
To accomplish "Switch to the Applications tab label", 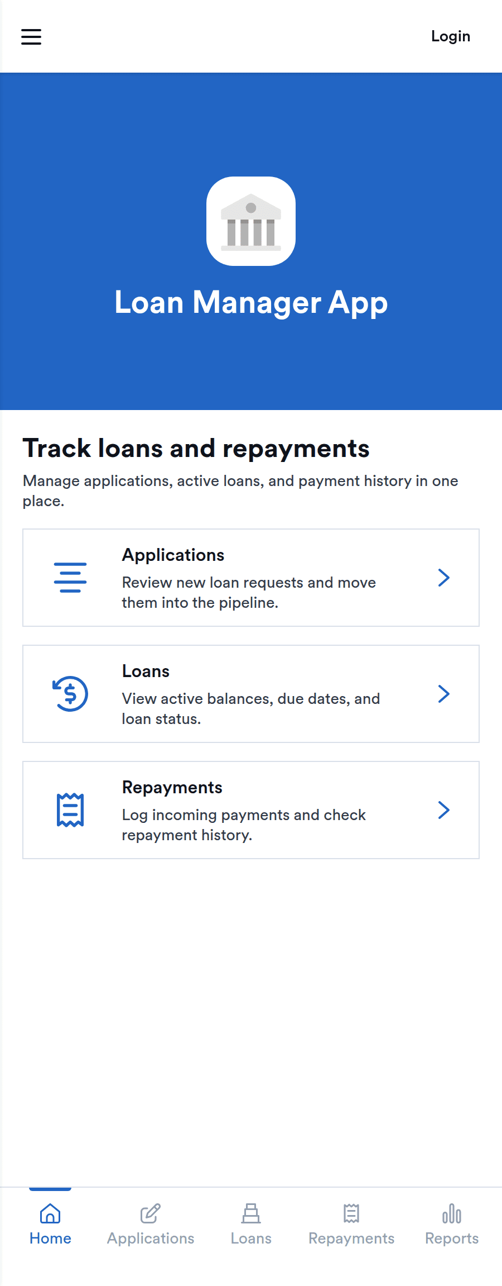I will pyautogui.click(x=151, y=1239).
